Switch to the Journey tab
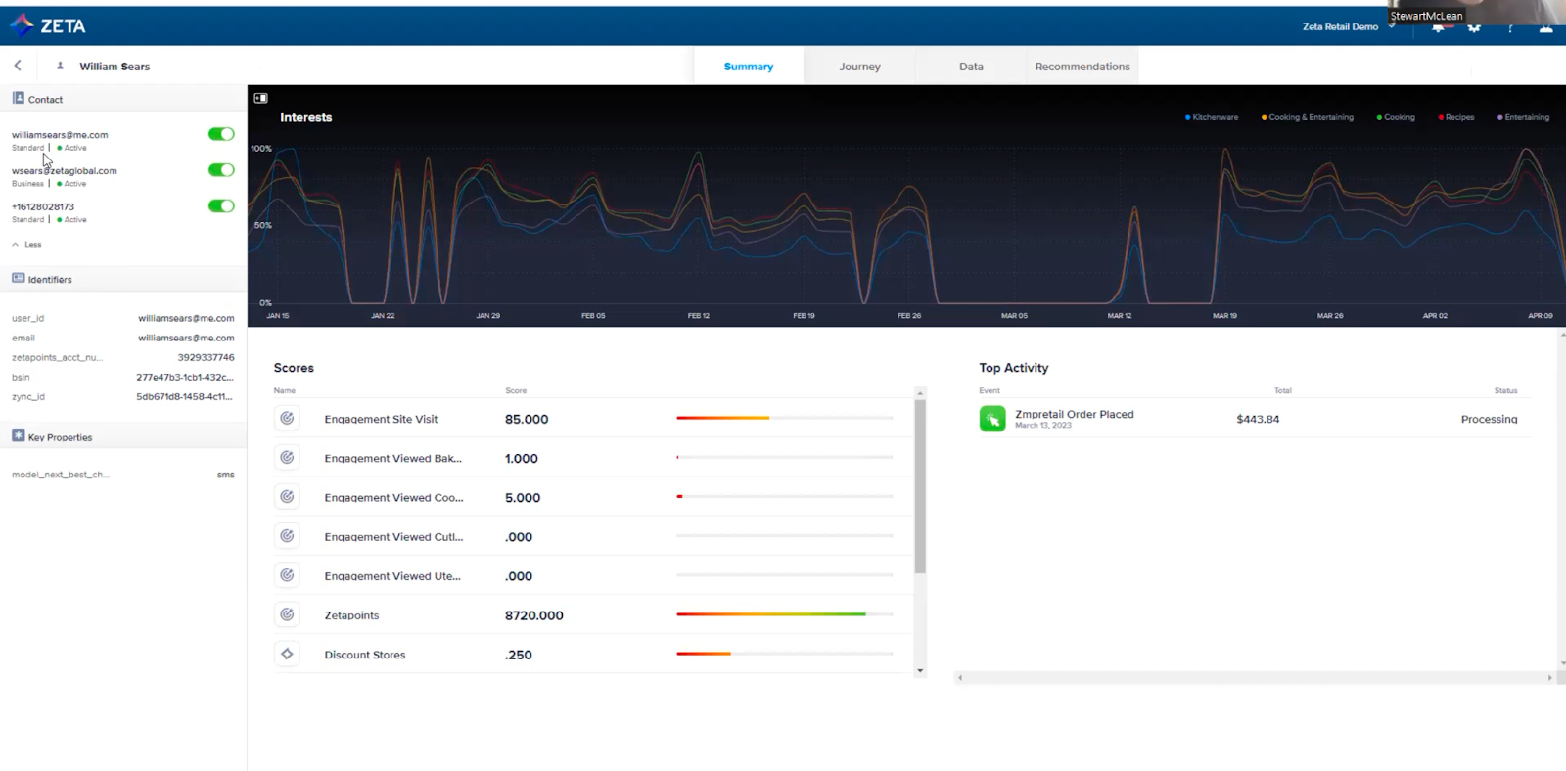The height and width of the screenshot is (771, 1566). tap(859, 67)
